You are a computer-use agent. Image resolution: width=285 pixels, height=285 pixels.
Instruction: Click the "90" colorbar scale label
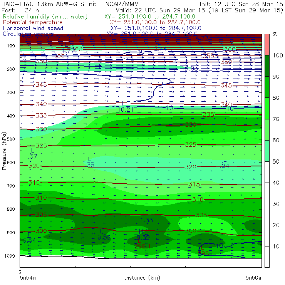(x=276, y=77)
